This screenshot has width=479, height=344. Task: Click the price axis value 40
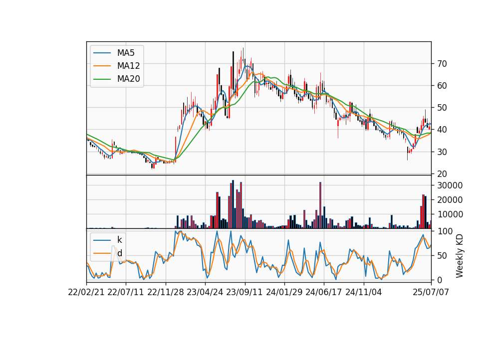[443, 130]
